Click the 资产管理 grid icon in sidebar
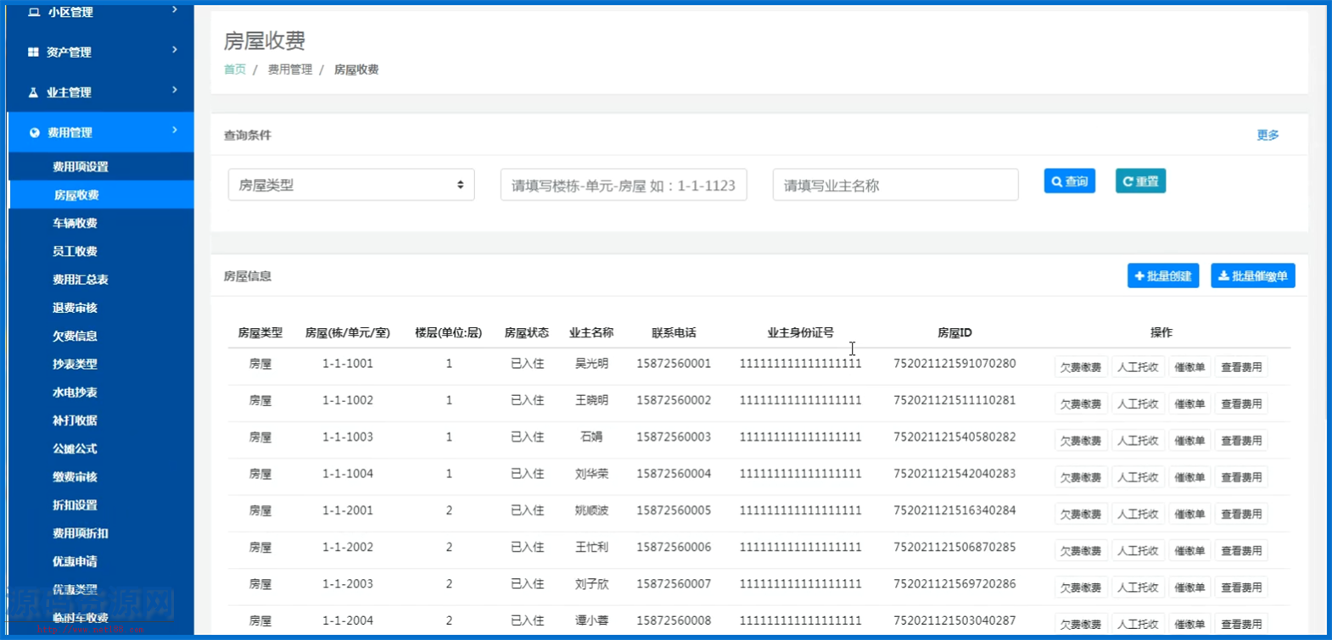 pos(33,52)
